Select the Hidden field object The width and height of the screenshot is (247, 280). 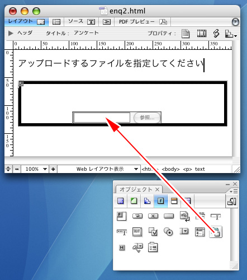point(122,248)
